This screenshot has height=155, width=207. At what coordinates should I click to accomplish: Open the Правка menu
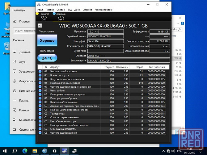pyautogui.click(x=50, y=10)
